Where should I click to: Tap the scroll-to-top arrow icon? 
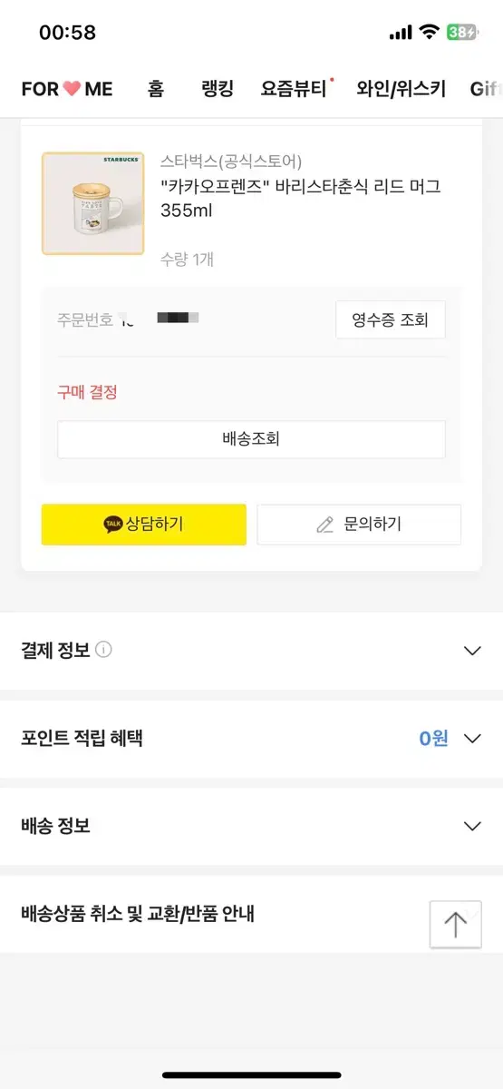pyautogui.click(x=455, y=925)
